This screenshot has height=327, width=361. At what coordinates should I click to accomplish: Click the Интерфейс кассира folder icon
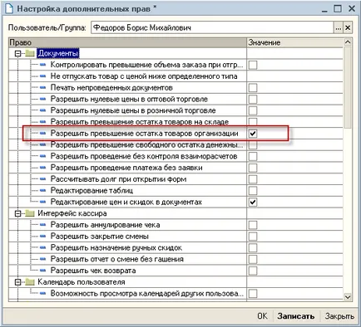point(30,213)
